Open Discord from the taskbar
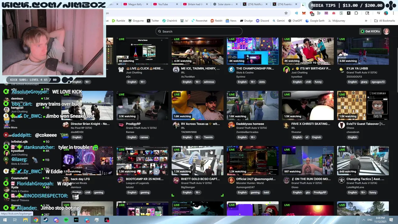 click(x=56, y=220)
